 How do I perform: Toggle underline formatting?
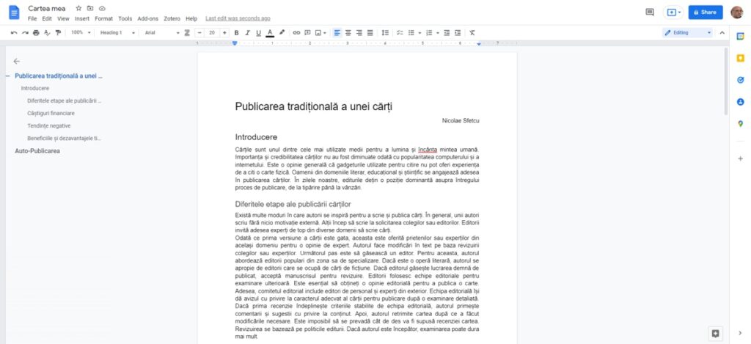click(259, 32)
